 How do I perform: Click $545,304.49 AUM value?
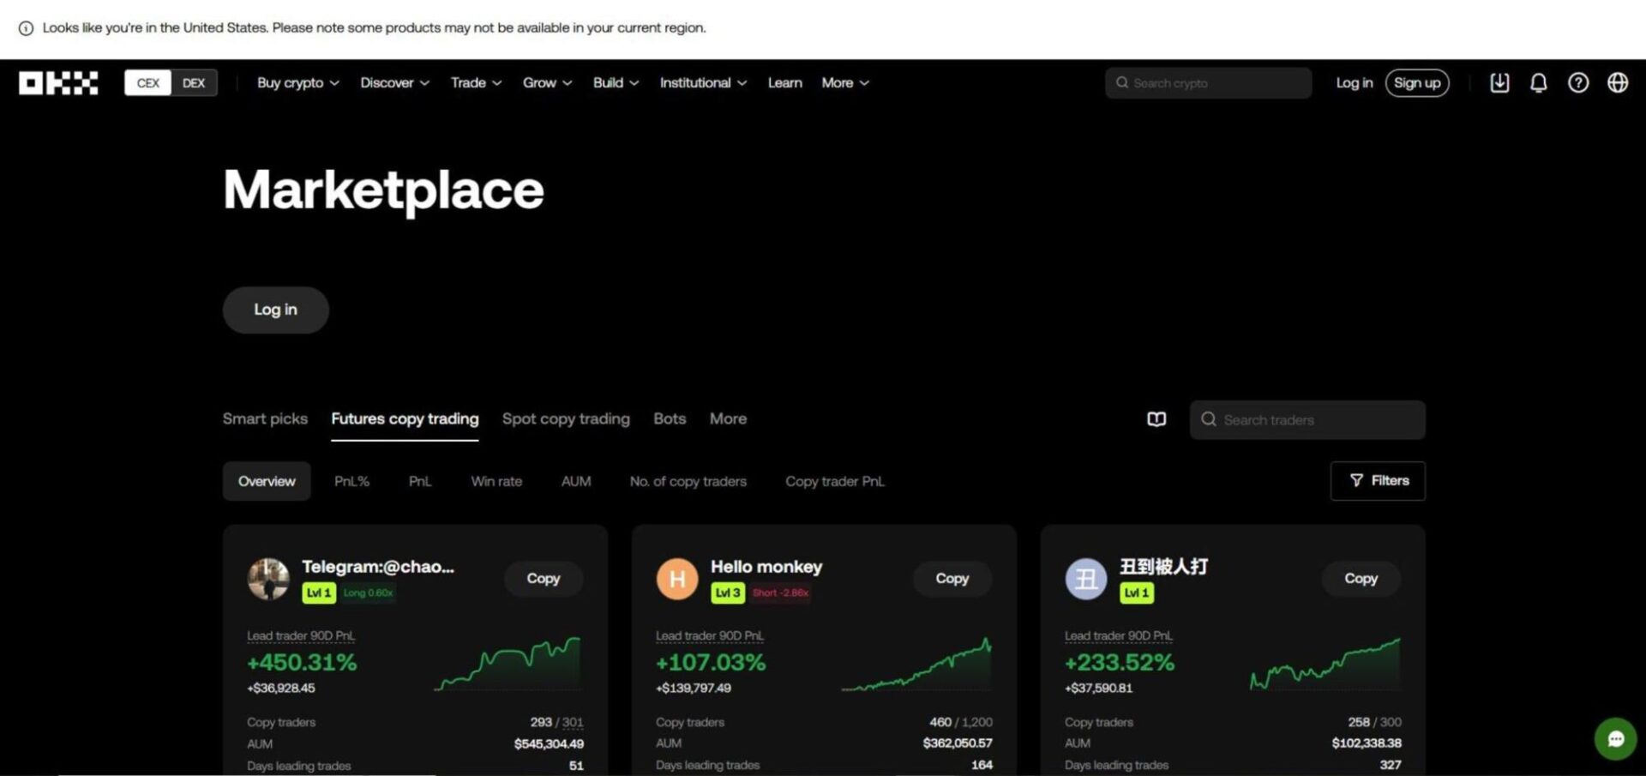click(549, 744)
